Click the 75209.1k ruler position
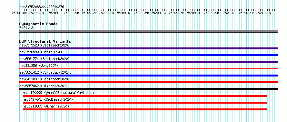 [71, 13]
